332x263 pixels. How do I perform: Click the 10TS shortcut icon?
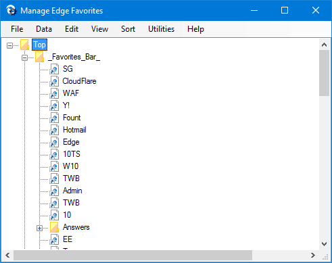[54, 154]
